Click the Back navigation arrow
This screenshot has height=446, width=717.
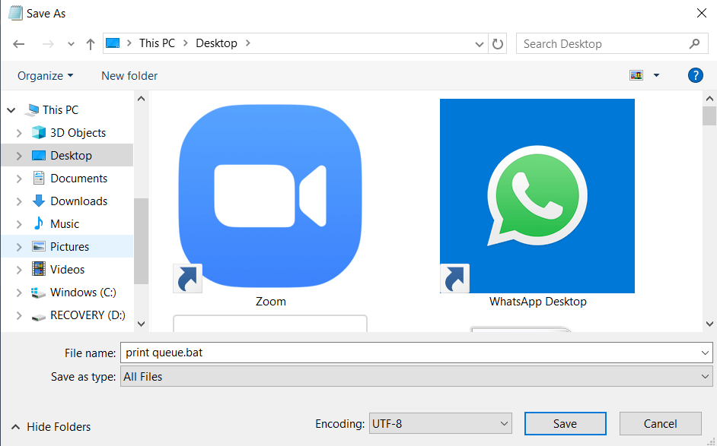pos(19,44)
